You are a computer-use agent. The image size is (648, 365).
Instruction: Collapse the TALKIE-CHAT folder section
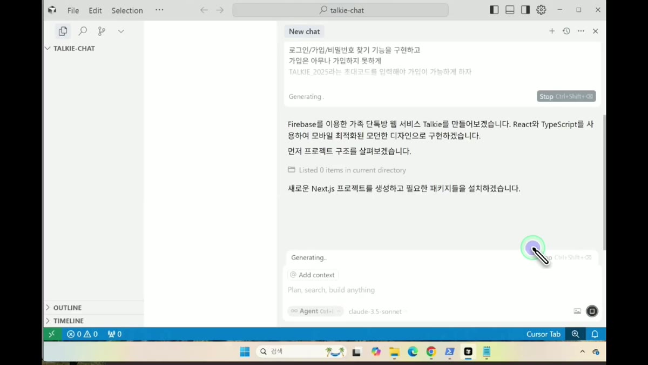point(93,48)
